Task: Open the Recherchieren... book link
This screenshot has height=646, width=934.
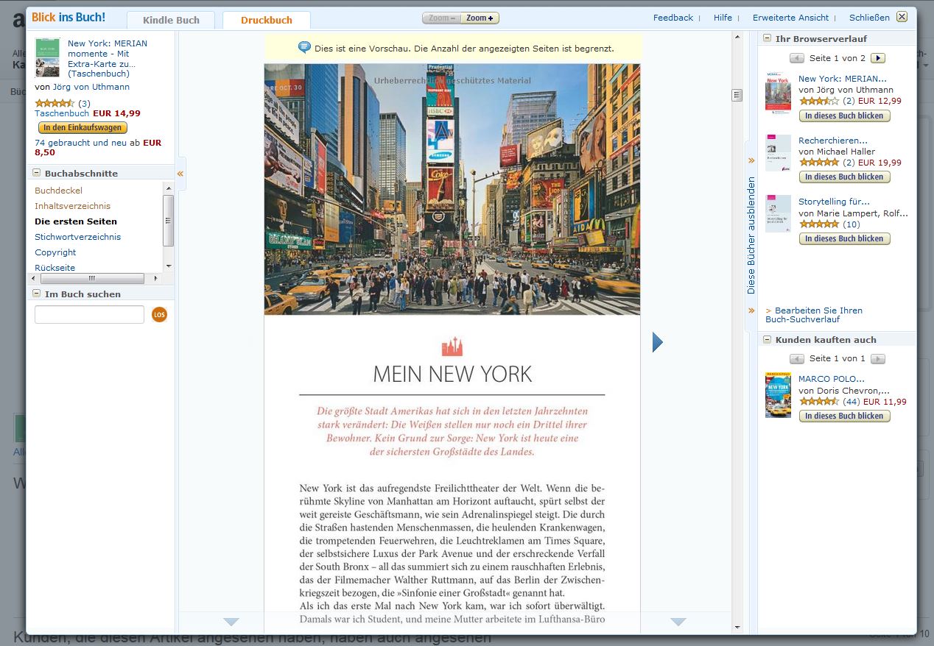Action: (833, 141)
